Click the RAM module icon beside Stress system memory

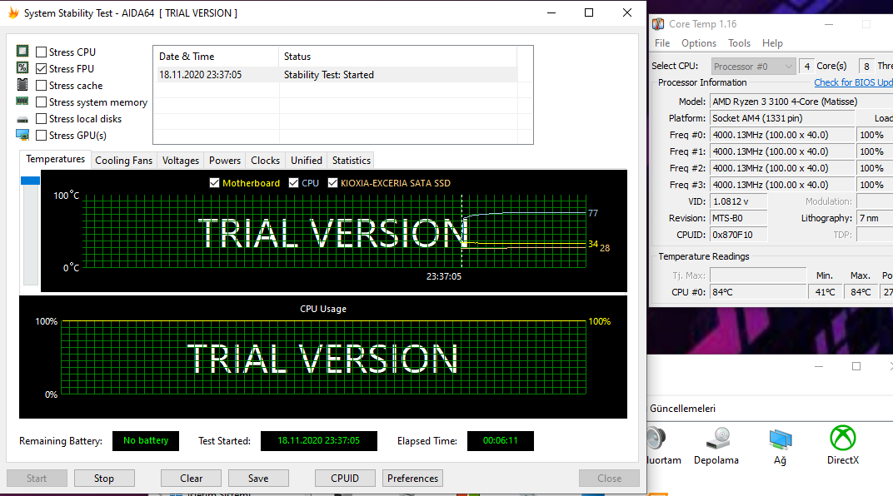[22, 102]
